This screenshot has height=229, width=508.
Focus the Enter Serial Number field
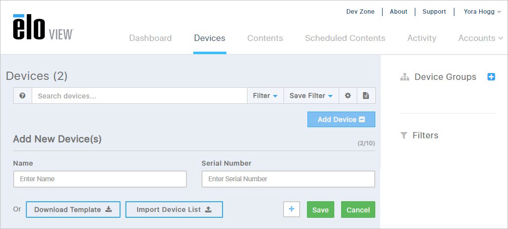point(288,179)
